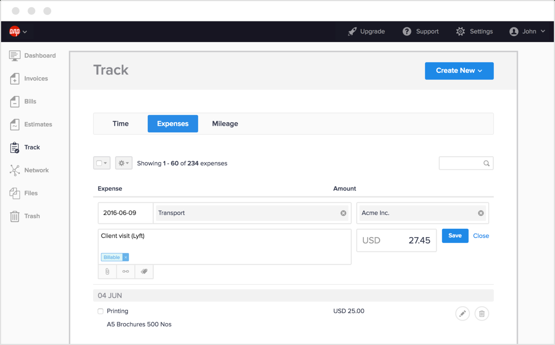Open the link icon below the expense description
The height and width of the screenshot is (345, 555).
[x=125, y=271]
